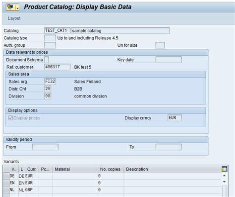Click the Display crrncy field EUR
235x197 pixels.
pos(175,118)
